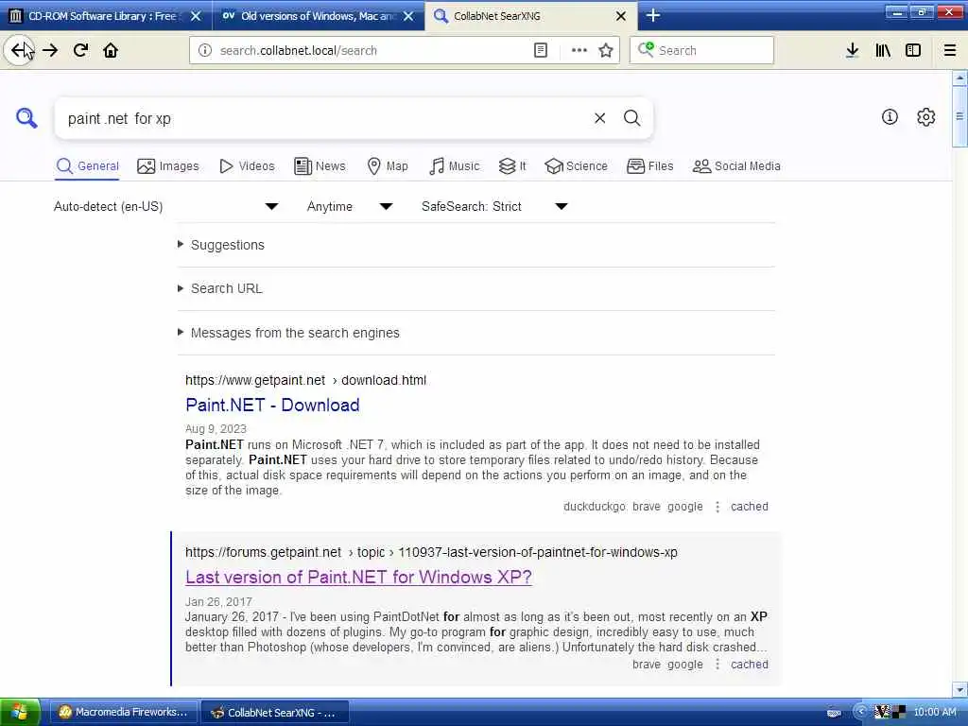968x726 pixels.
Task: Select the It search category
Action: [512, 166]
